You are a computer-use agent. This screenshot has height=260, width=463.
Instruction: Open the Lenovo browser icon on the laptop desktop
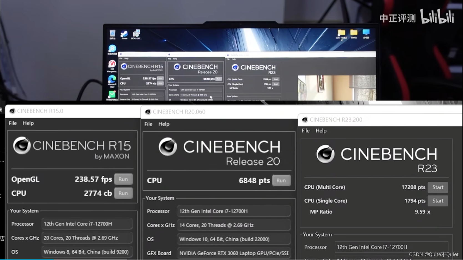tap(112, 50)
